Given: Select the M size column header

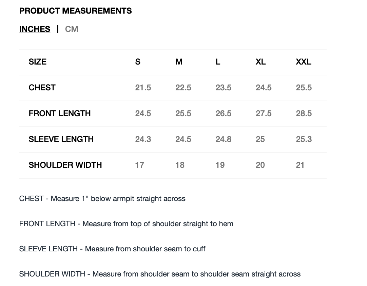Looking at the screenshot, I should pyautogui.click(x=179, y=62).
